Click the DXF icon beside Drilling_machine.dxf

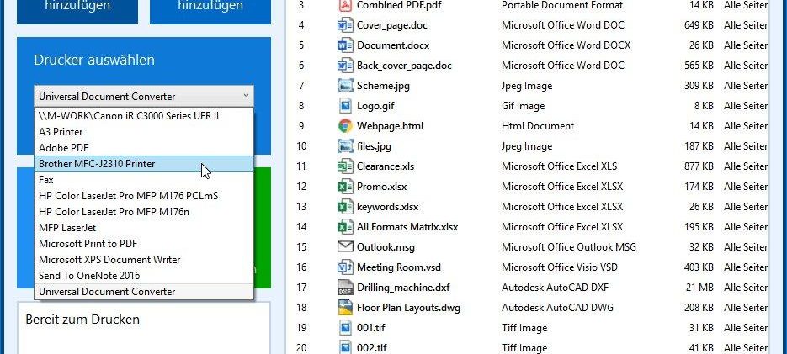pyautogui.click(x=344, y=288)
